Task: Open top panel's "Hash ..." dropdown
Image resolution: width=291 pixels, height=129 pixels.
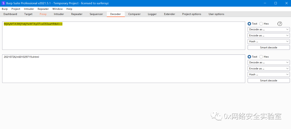Action: click(269, 41)
